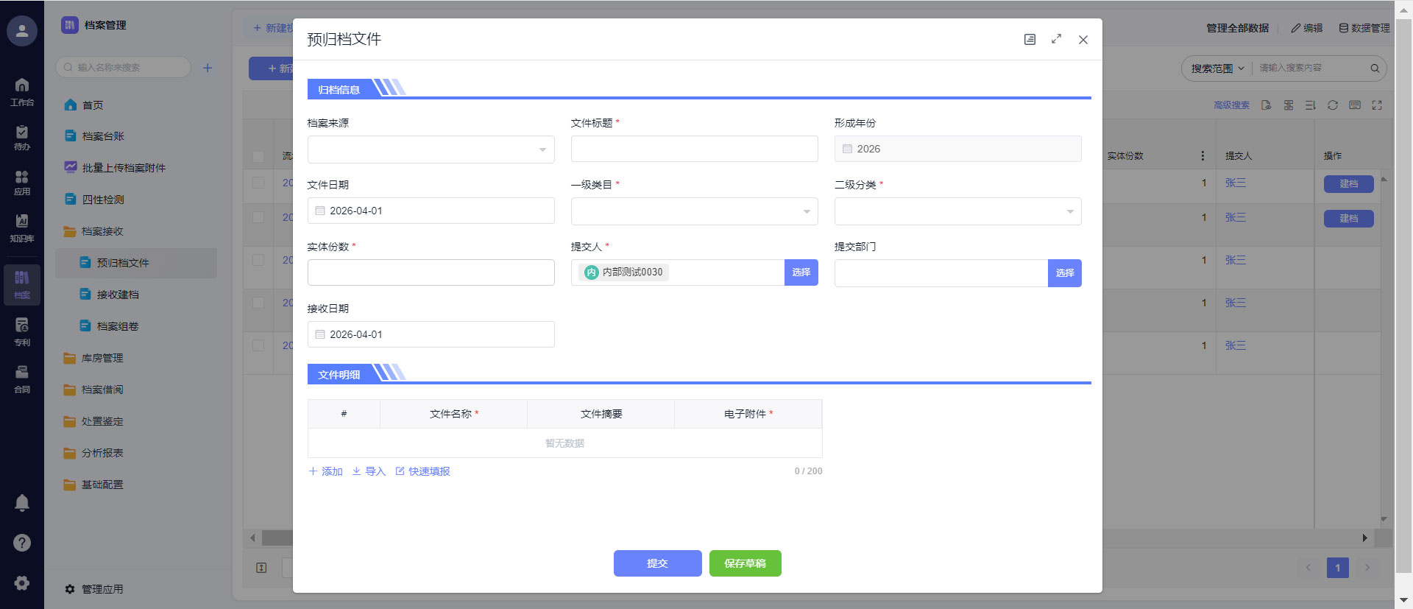Expand the dialog to fullscreen
This screenshot has height=609, width=1413.
1056,39
